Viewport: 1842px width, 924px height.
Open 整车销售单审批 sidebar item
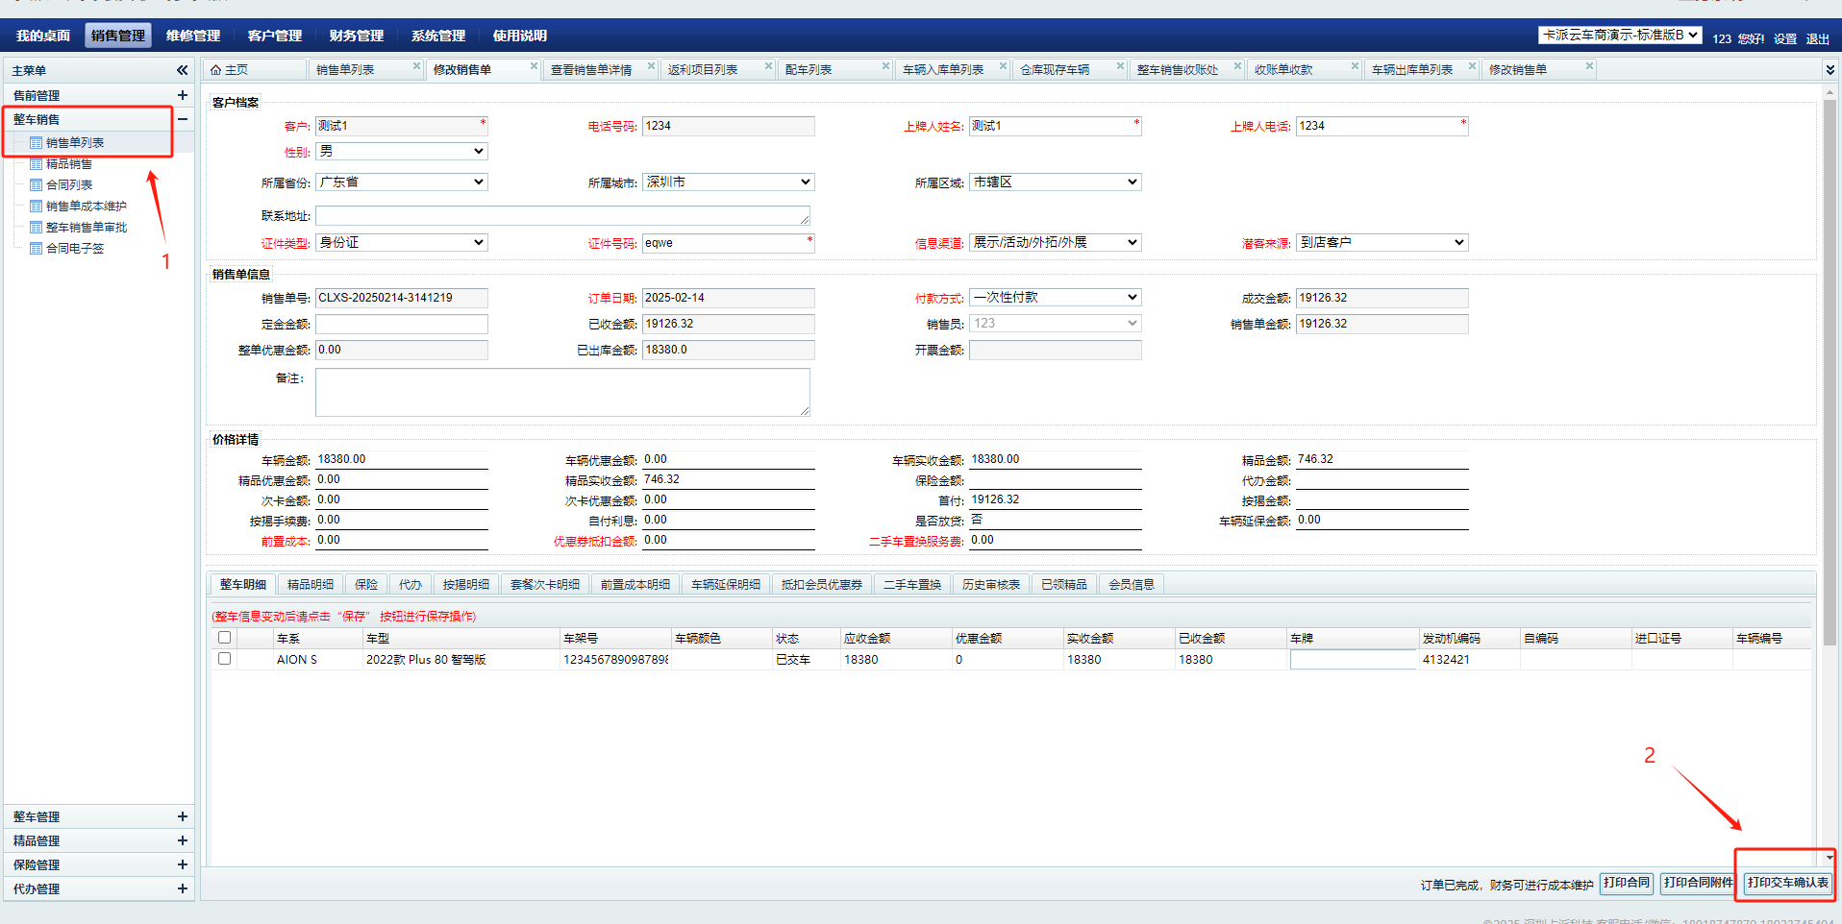86,228
